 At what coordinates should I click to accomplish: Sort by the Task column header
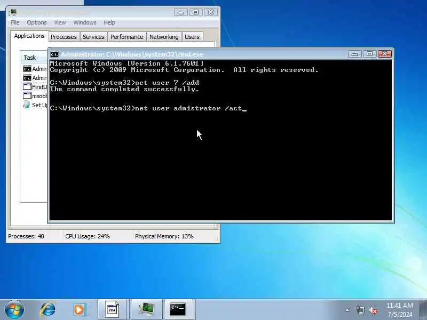(x=34, y=58)
